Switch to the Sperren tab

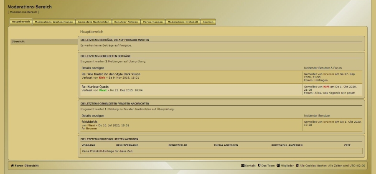pos(208,22)
